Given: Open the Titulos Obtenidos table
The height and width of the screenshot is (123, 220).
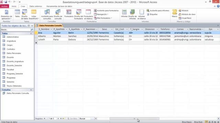Looking at the screenshot, I should tap(14, 86).
